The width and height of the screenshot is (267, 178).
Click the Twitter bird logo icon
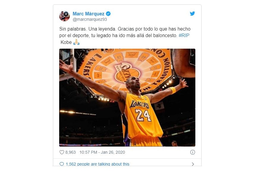192,13
